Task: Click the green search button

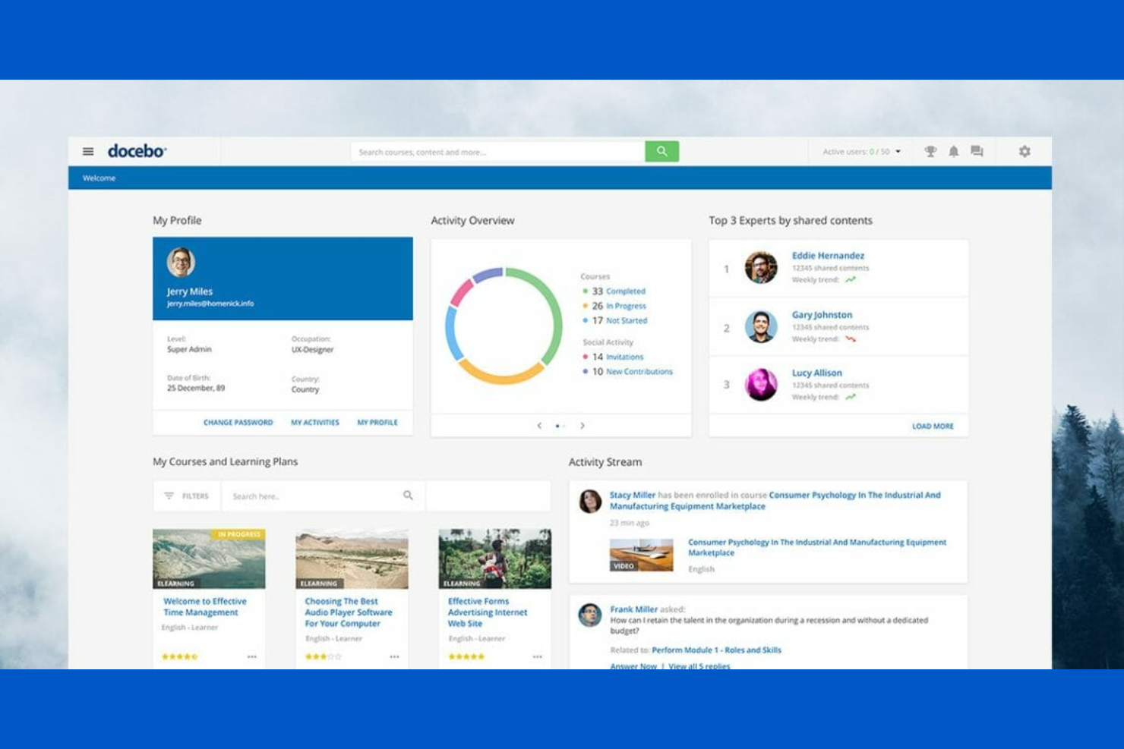Action: 661,152
